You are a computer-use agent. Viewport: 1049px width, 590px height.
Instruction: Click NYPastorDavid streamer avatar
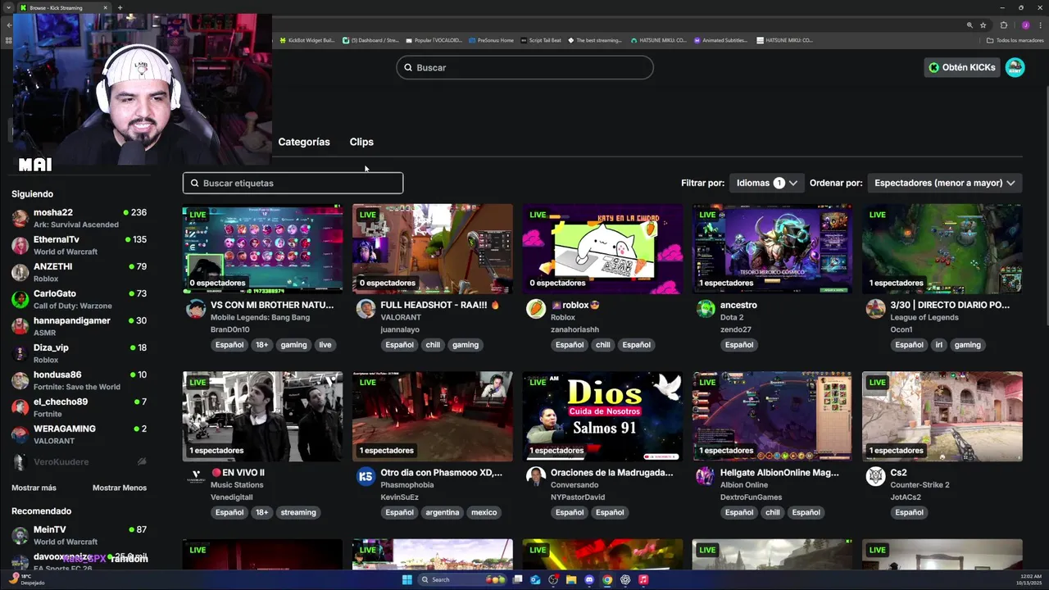[x=536, y=476]
